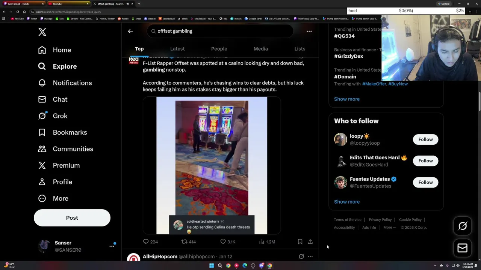Switch to the Top tab

tap(139, 49)
